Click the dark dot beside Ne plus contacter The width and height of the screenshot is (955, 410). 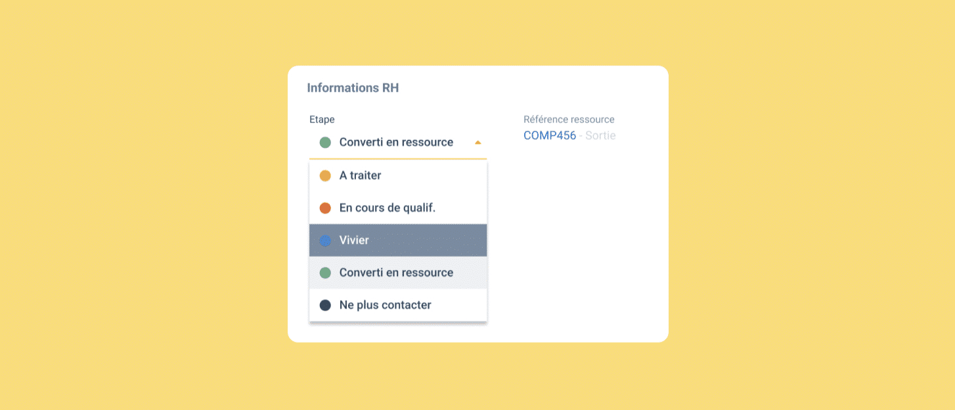point(324,305)
